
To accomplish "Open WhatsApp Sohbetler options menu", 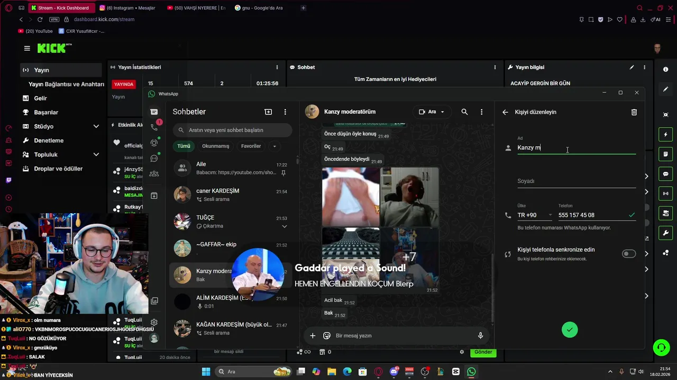I will coord(285,112).
